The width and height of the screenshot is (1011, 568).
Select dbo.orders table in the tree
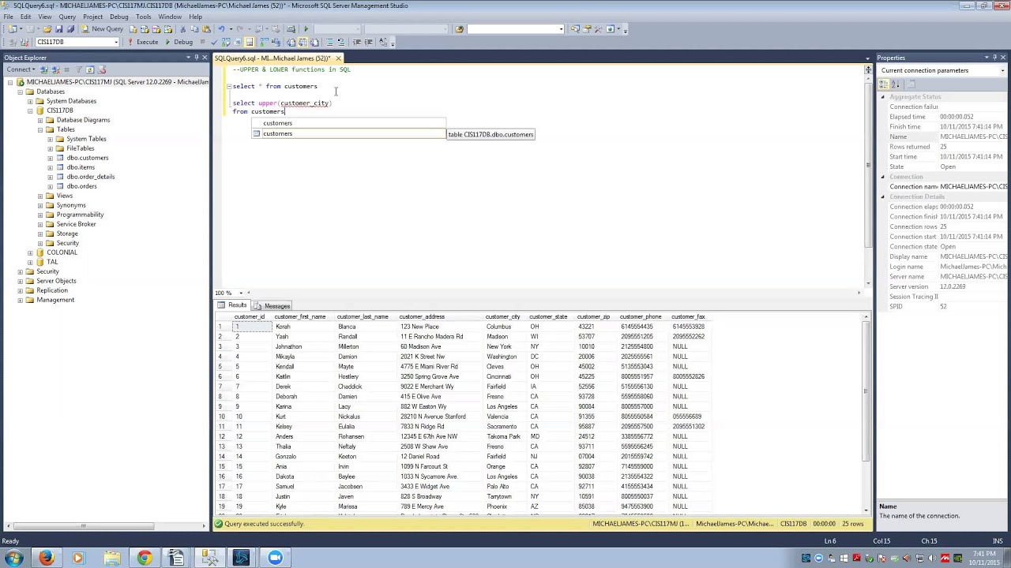pos(82,186)
